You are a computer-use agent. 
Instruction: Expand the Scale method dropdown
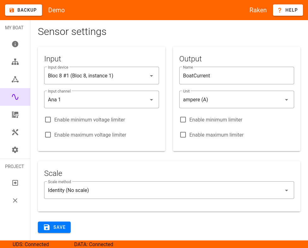(x=169, y=190)
